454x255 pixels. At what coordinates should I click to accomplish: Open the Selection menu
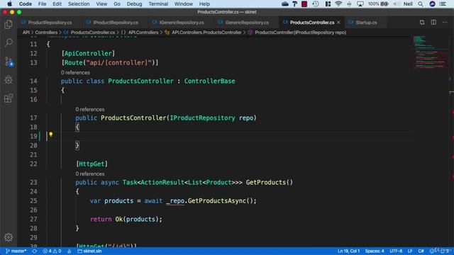[79, 4]
